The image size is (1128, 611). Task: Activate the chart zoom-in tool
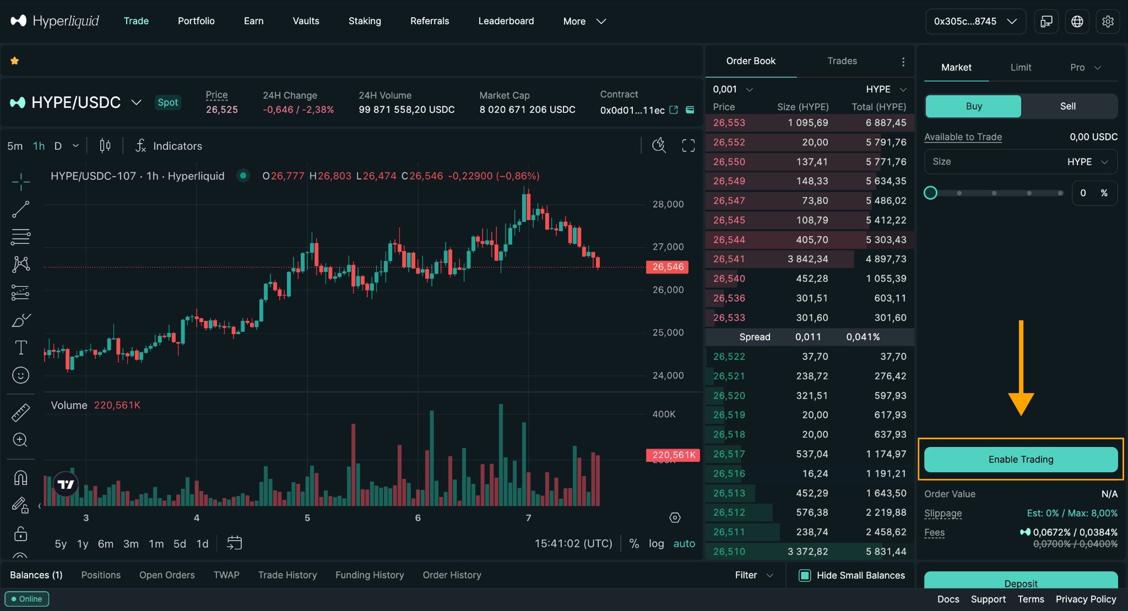point(21,440)
